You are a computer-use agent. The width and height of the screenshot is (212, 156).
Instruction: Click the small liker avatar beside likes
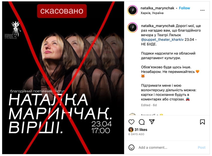131,130
